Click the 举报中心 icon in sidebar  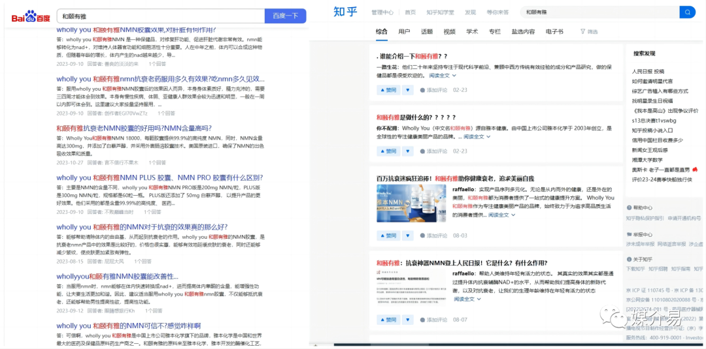tap(628, 234)
